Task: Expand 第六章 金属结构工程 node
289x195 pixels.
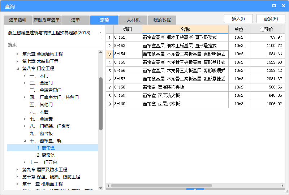Action: (17, 54)
